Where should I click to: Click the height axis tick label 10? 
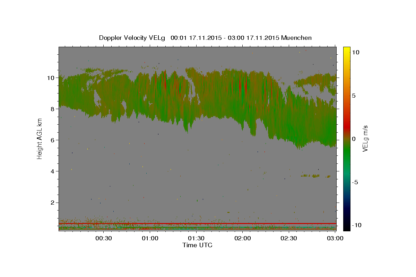pos(51,78)
